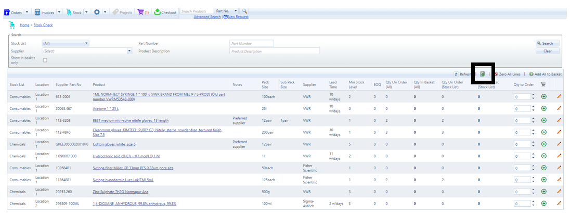Open the shopping basket cart icon (1)
This screenshot has width=570, height=213.
[143, 12]
